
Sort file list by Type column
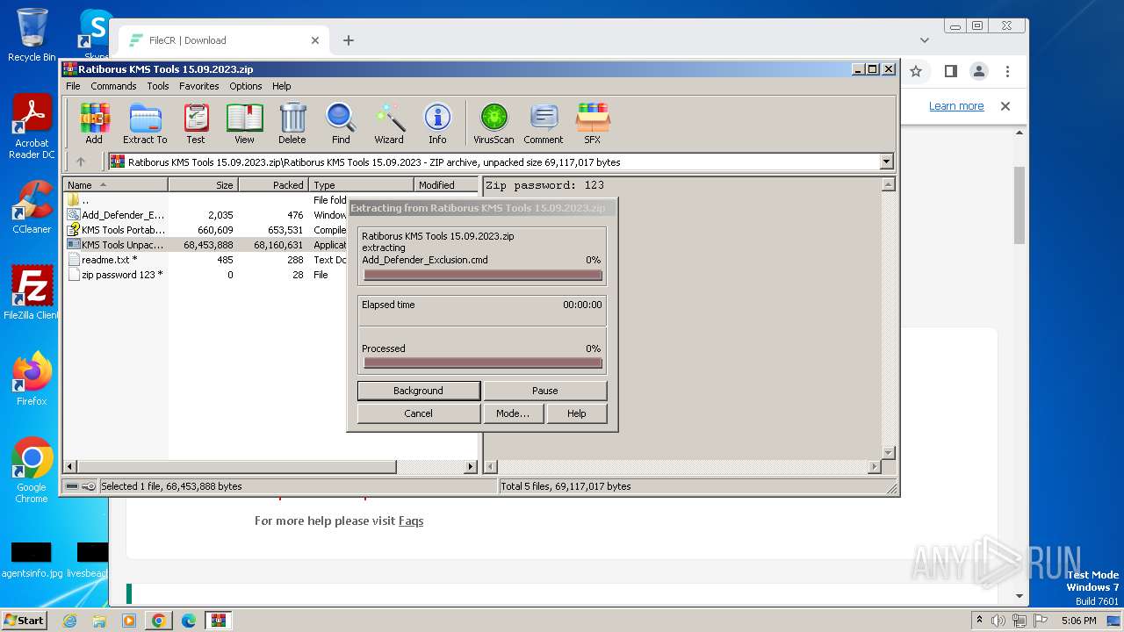point(361,185)
